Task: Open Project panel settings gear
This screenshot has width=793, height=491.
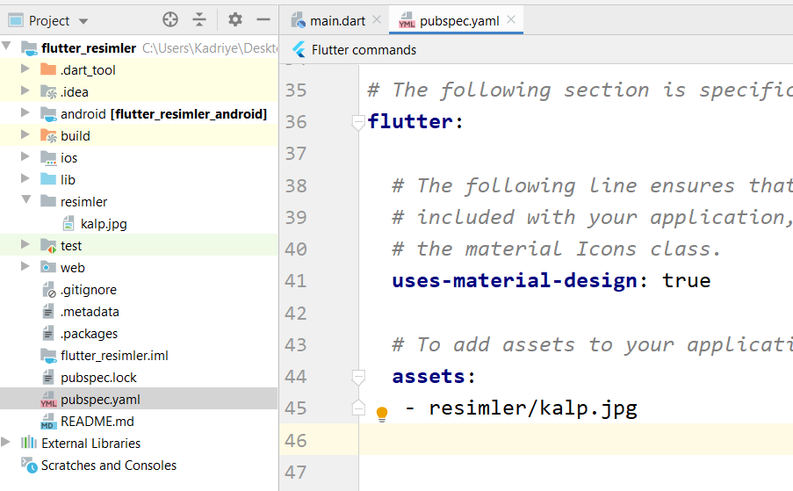Action: pyautogui.click(x=234, y=19)
